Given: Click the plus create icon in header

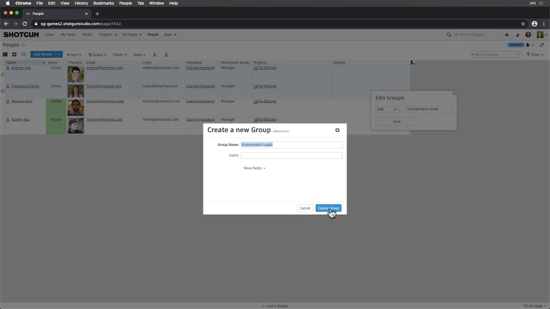Looking at the screenshot, I should pos(506,35).
